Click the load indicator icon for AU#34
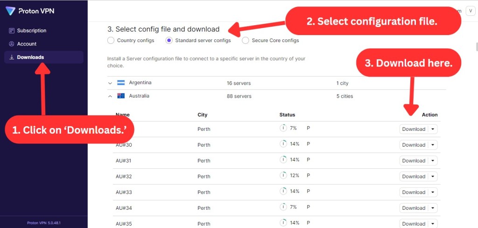The image size is (478, 228). (x=283, y=207)
